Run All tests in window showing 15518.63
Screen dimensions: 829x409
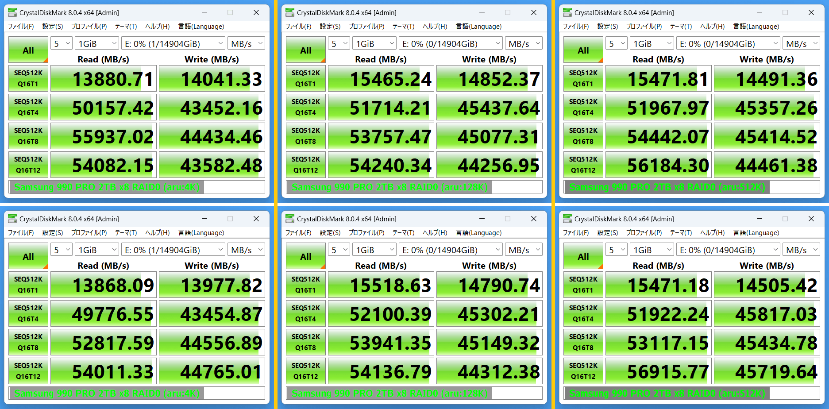click(x=306, y=256)
